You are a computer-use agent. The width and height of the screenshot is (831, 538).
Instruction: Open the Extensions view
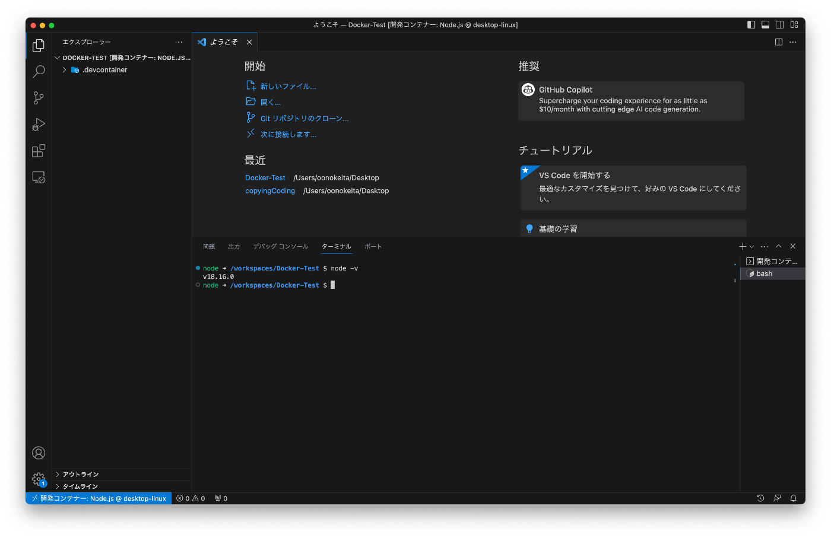click(x=39, y=151)
